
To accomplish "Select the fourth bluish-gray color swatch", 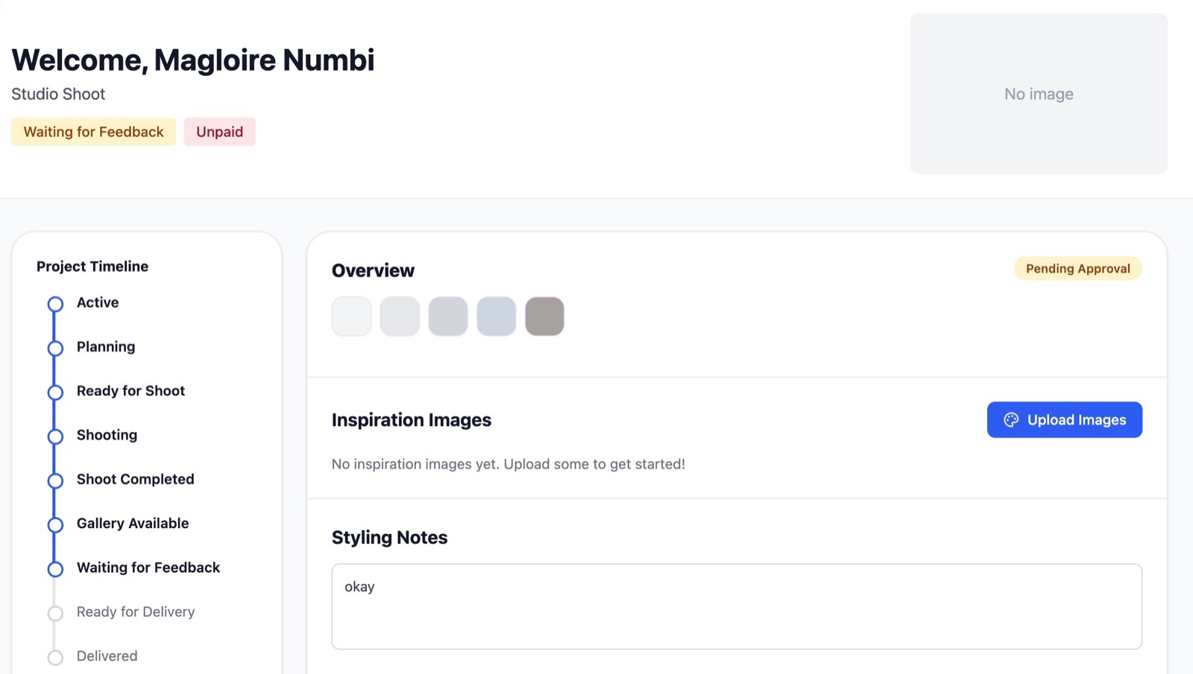I will pyautogui.click(x=497, y=317).
